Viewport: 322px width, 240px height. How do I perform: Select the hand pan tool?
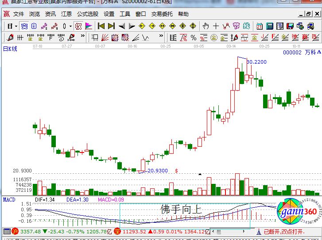pos(205,26)
